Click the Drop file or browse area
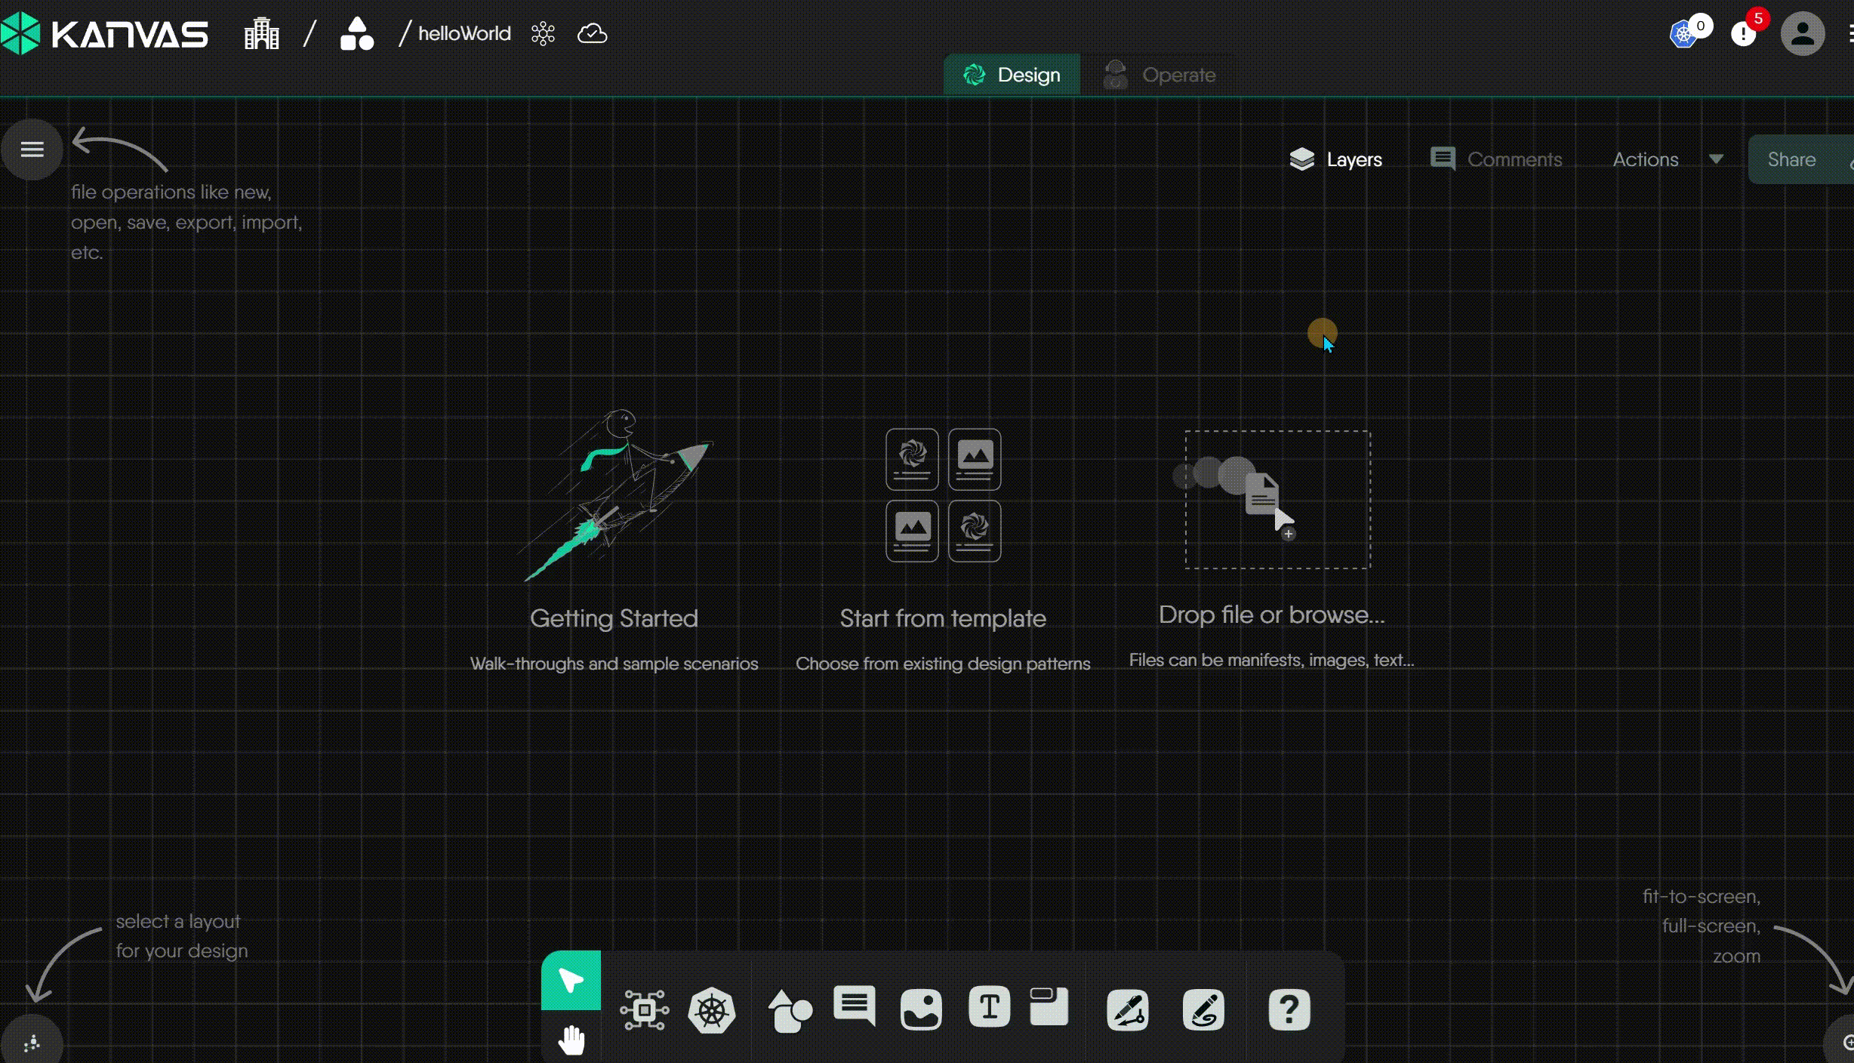Viewport: 1854px width, 1063px height. point(1276,498)
